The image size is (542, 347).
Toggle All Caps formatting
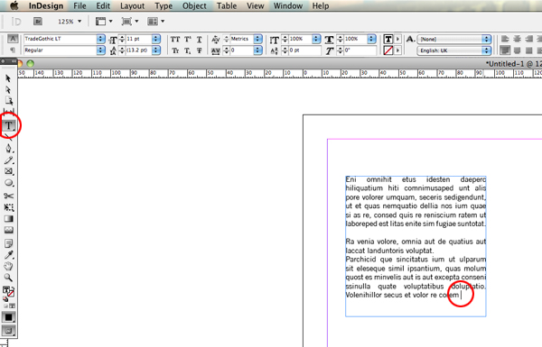click(175, 39)
